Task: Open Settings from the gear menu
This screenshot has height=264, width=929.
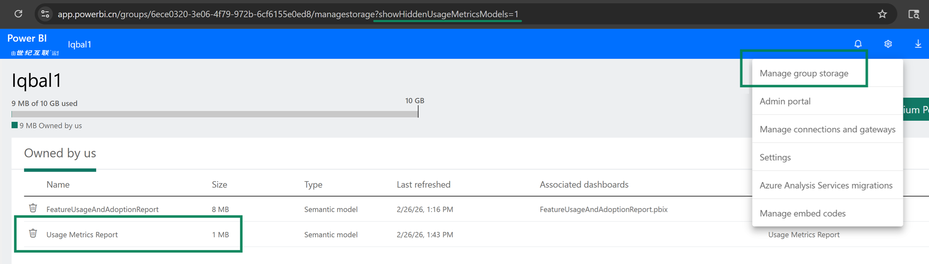Action: (x=775, y=157)
